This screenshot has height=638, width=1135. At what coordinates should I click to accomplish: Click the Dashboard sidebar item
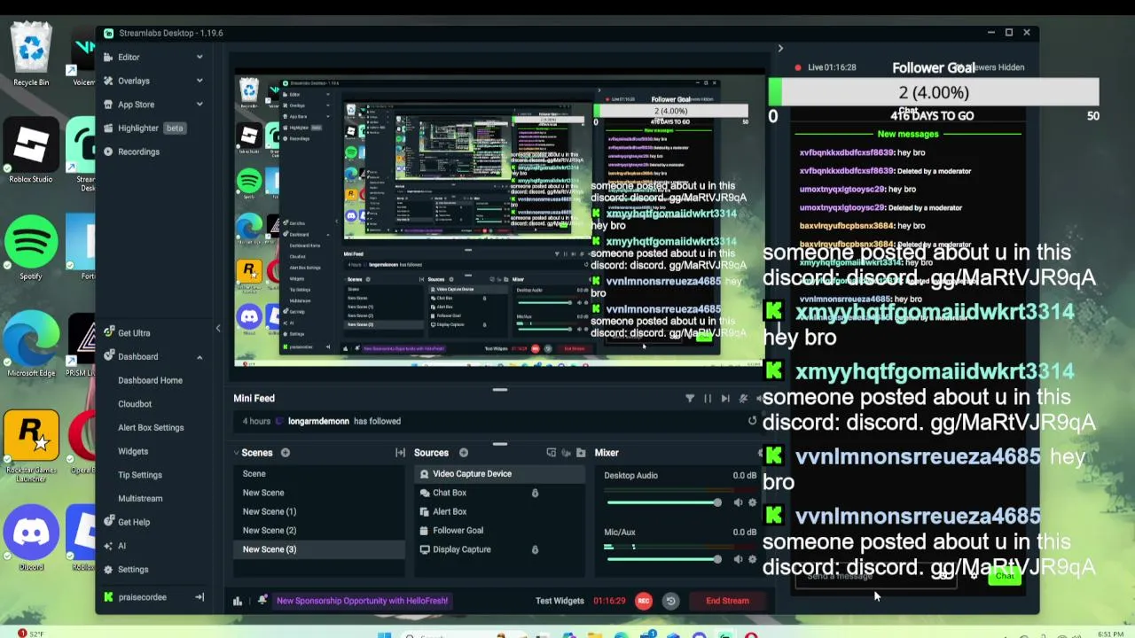pos(138,356)
